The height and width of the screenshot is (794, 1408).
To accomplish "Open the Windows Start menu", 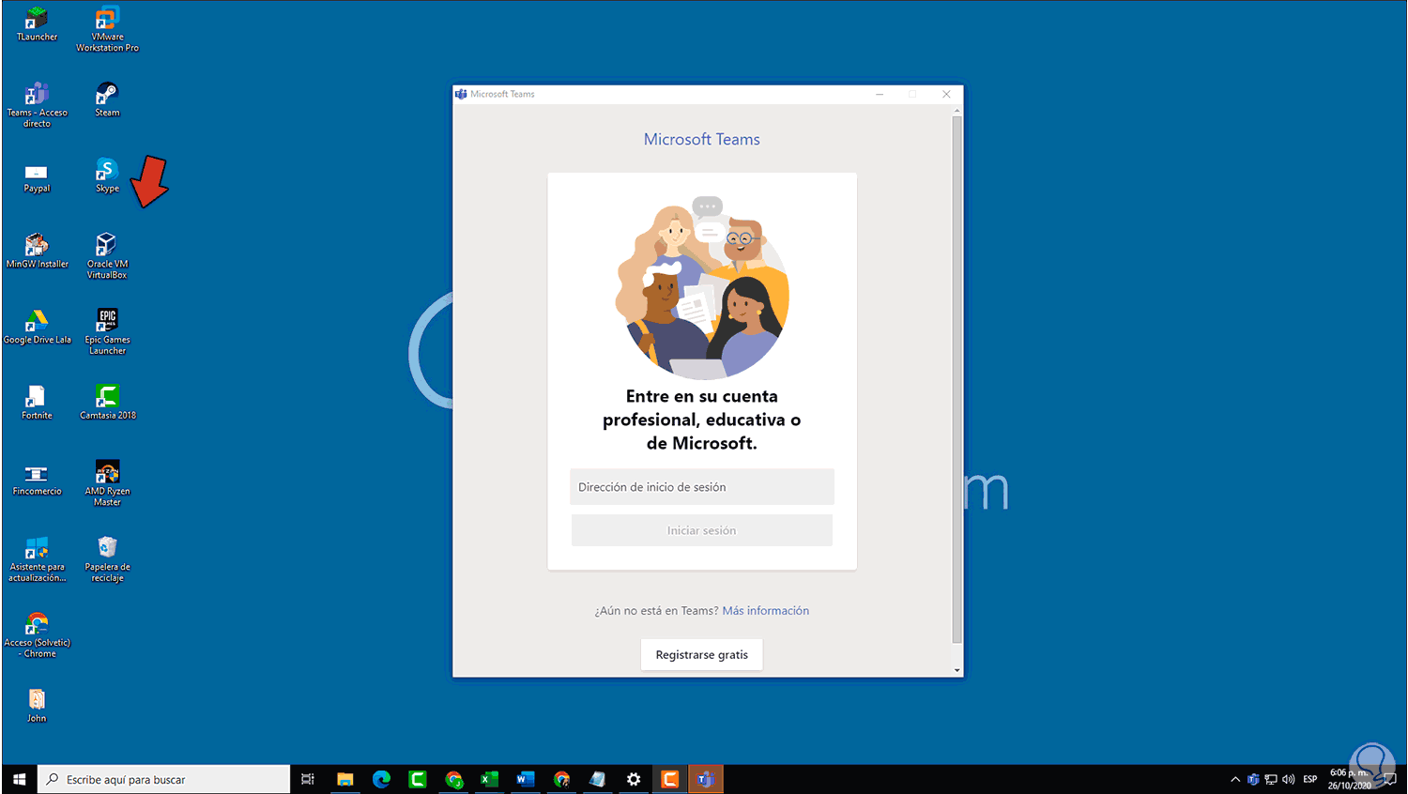I will (x=19, y=779).
